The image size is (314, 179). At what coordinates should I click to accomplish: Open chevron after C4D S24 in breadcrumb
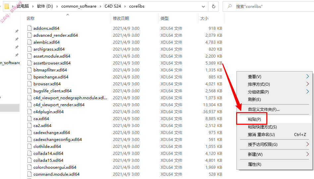click(x=125, y=6)
